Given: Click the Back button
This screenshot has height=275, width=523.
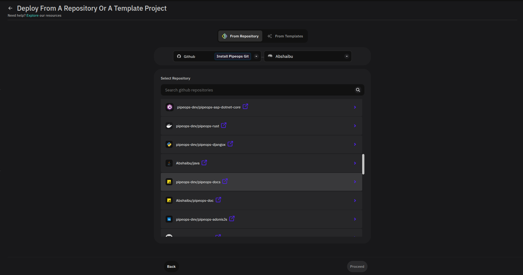Looking at the screenshot, I should [x=171, y=267].
